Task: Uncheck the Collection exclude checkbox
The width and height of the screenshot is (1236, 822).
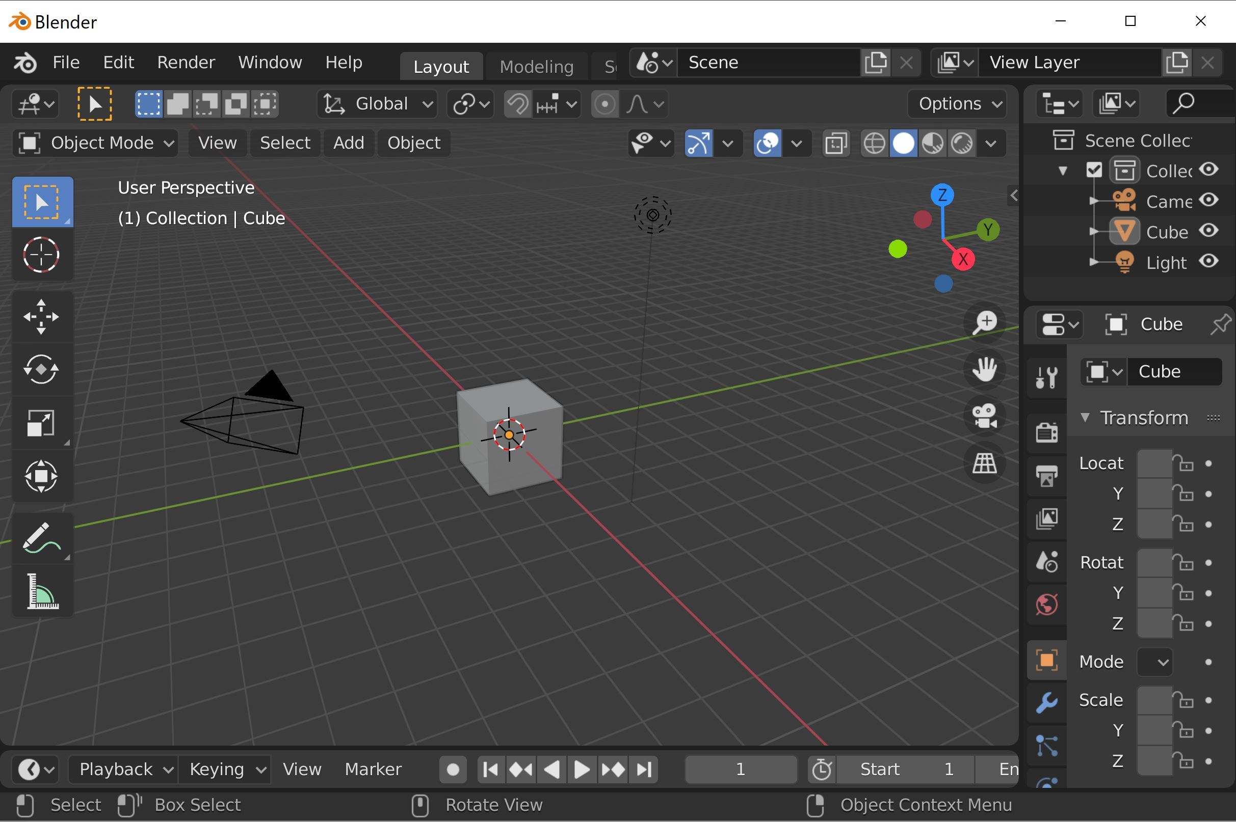Action: (x=1094, y=171)
